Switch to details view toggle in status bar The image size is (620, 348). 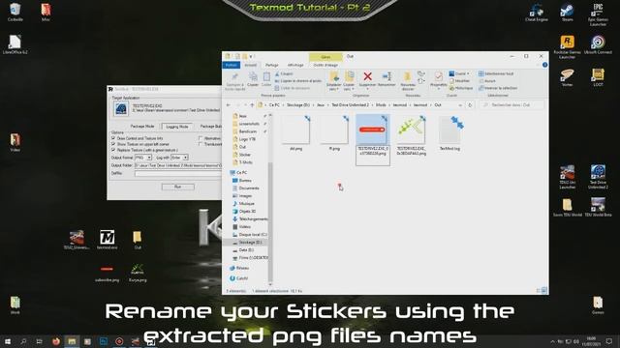[x=539, y=291]
